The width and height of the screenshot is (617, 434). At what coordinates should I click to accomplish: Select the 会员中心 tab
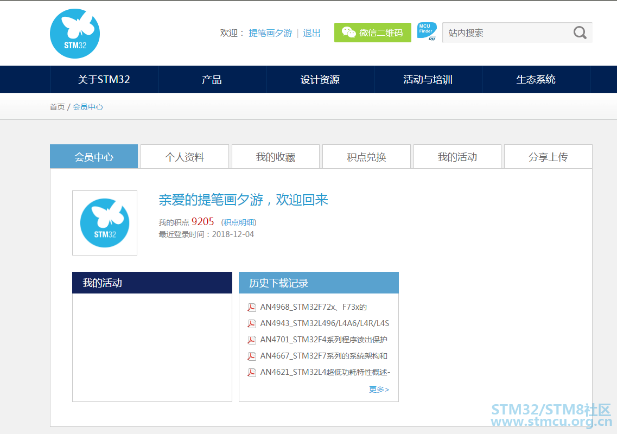[94, 157]
